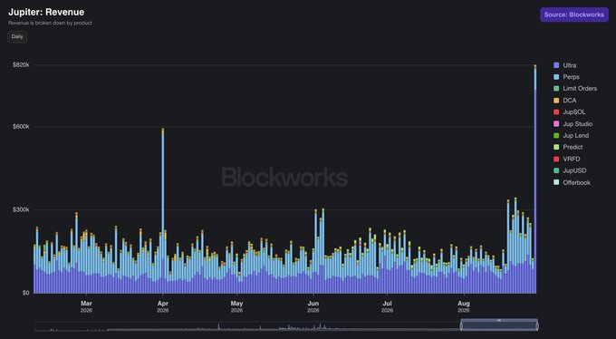
Task: Toggle the Perps series color swatch
Action: 556,77
